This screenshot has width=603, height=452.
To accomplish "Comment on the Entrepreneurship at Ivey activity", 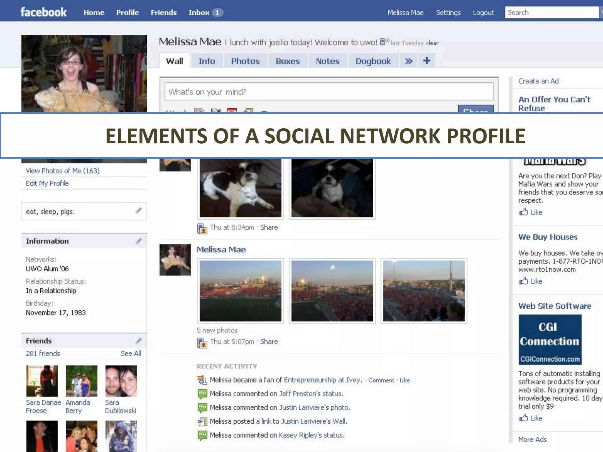I will click(381, 380).
